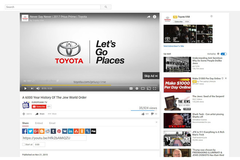Screen dimensions: 240x160
Task: Open the EUROPEANS TV channel avatar
Action: point(26,105)
